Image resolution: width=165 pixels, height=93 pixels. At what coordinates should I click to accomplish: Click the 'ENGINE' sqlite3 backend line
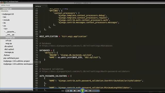71,55
